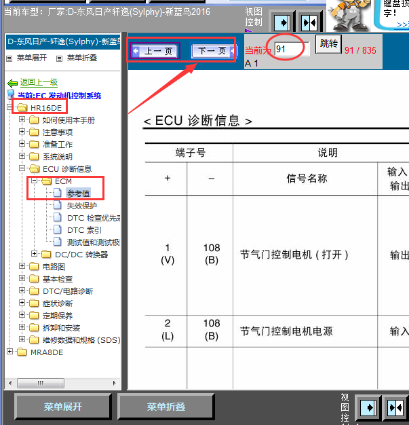Click the document icon next to 失效保护
The image size is (409, 425).
(58, 205)
